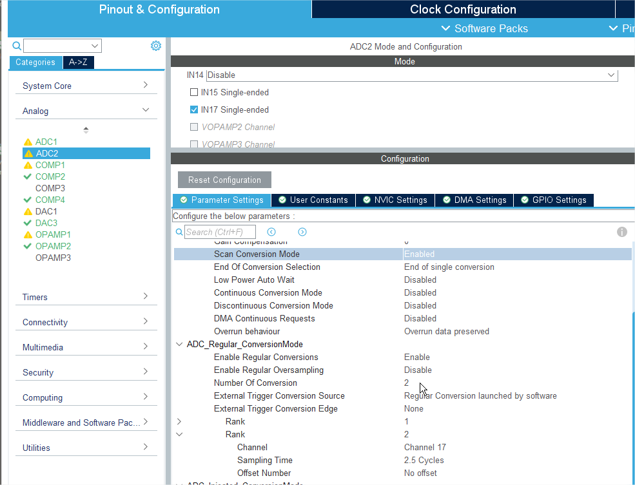Expand the Rank 1 row

tap(179, 421)
